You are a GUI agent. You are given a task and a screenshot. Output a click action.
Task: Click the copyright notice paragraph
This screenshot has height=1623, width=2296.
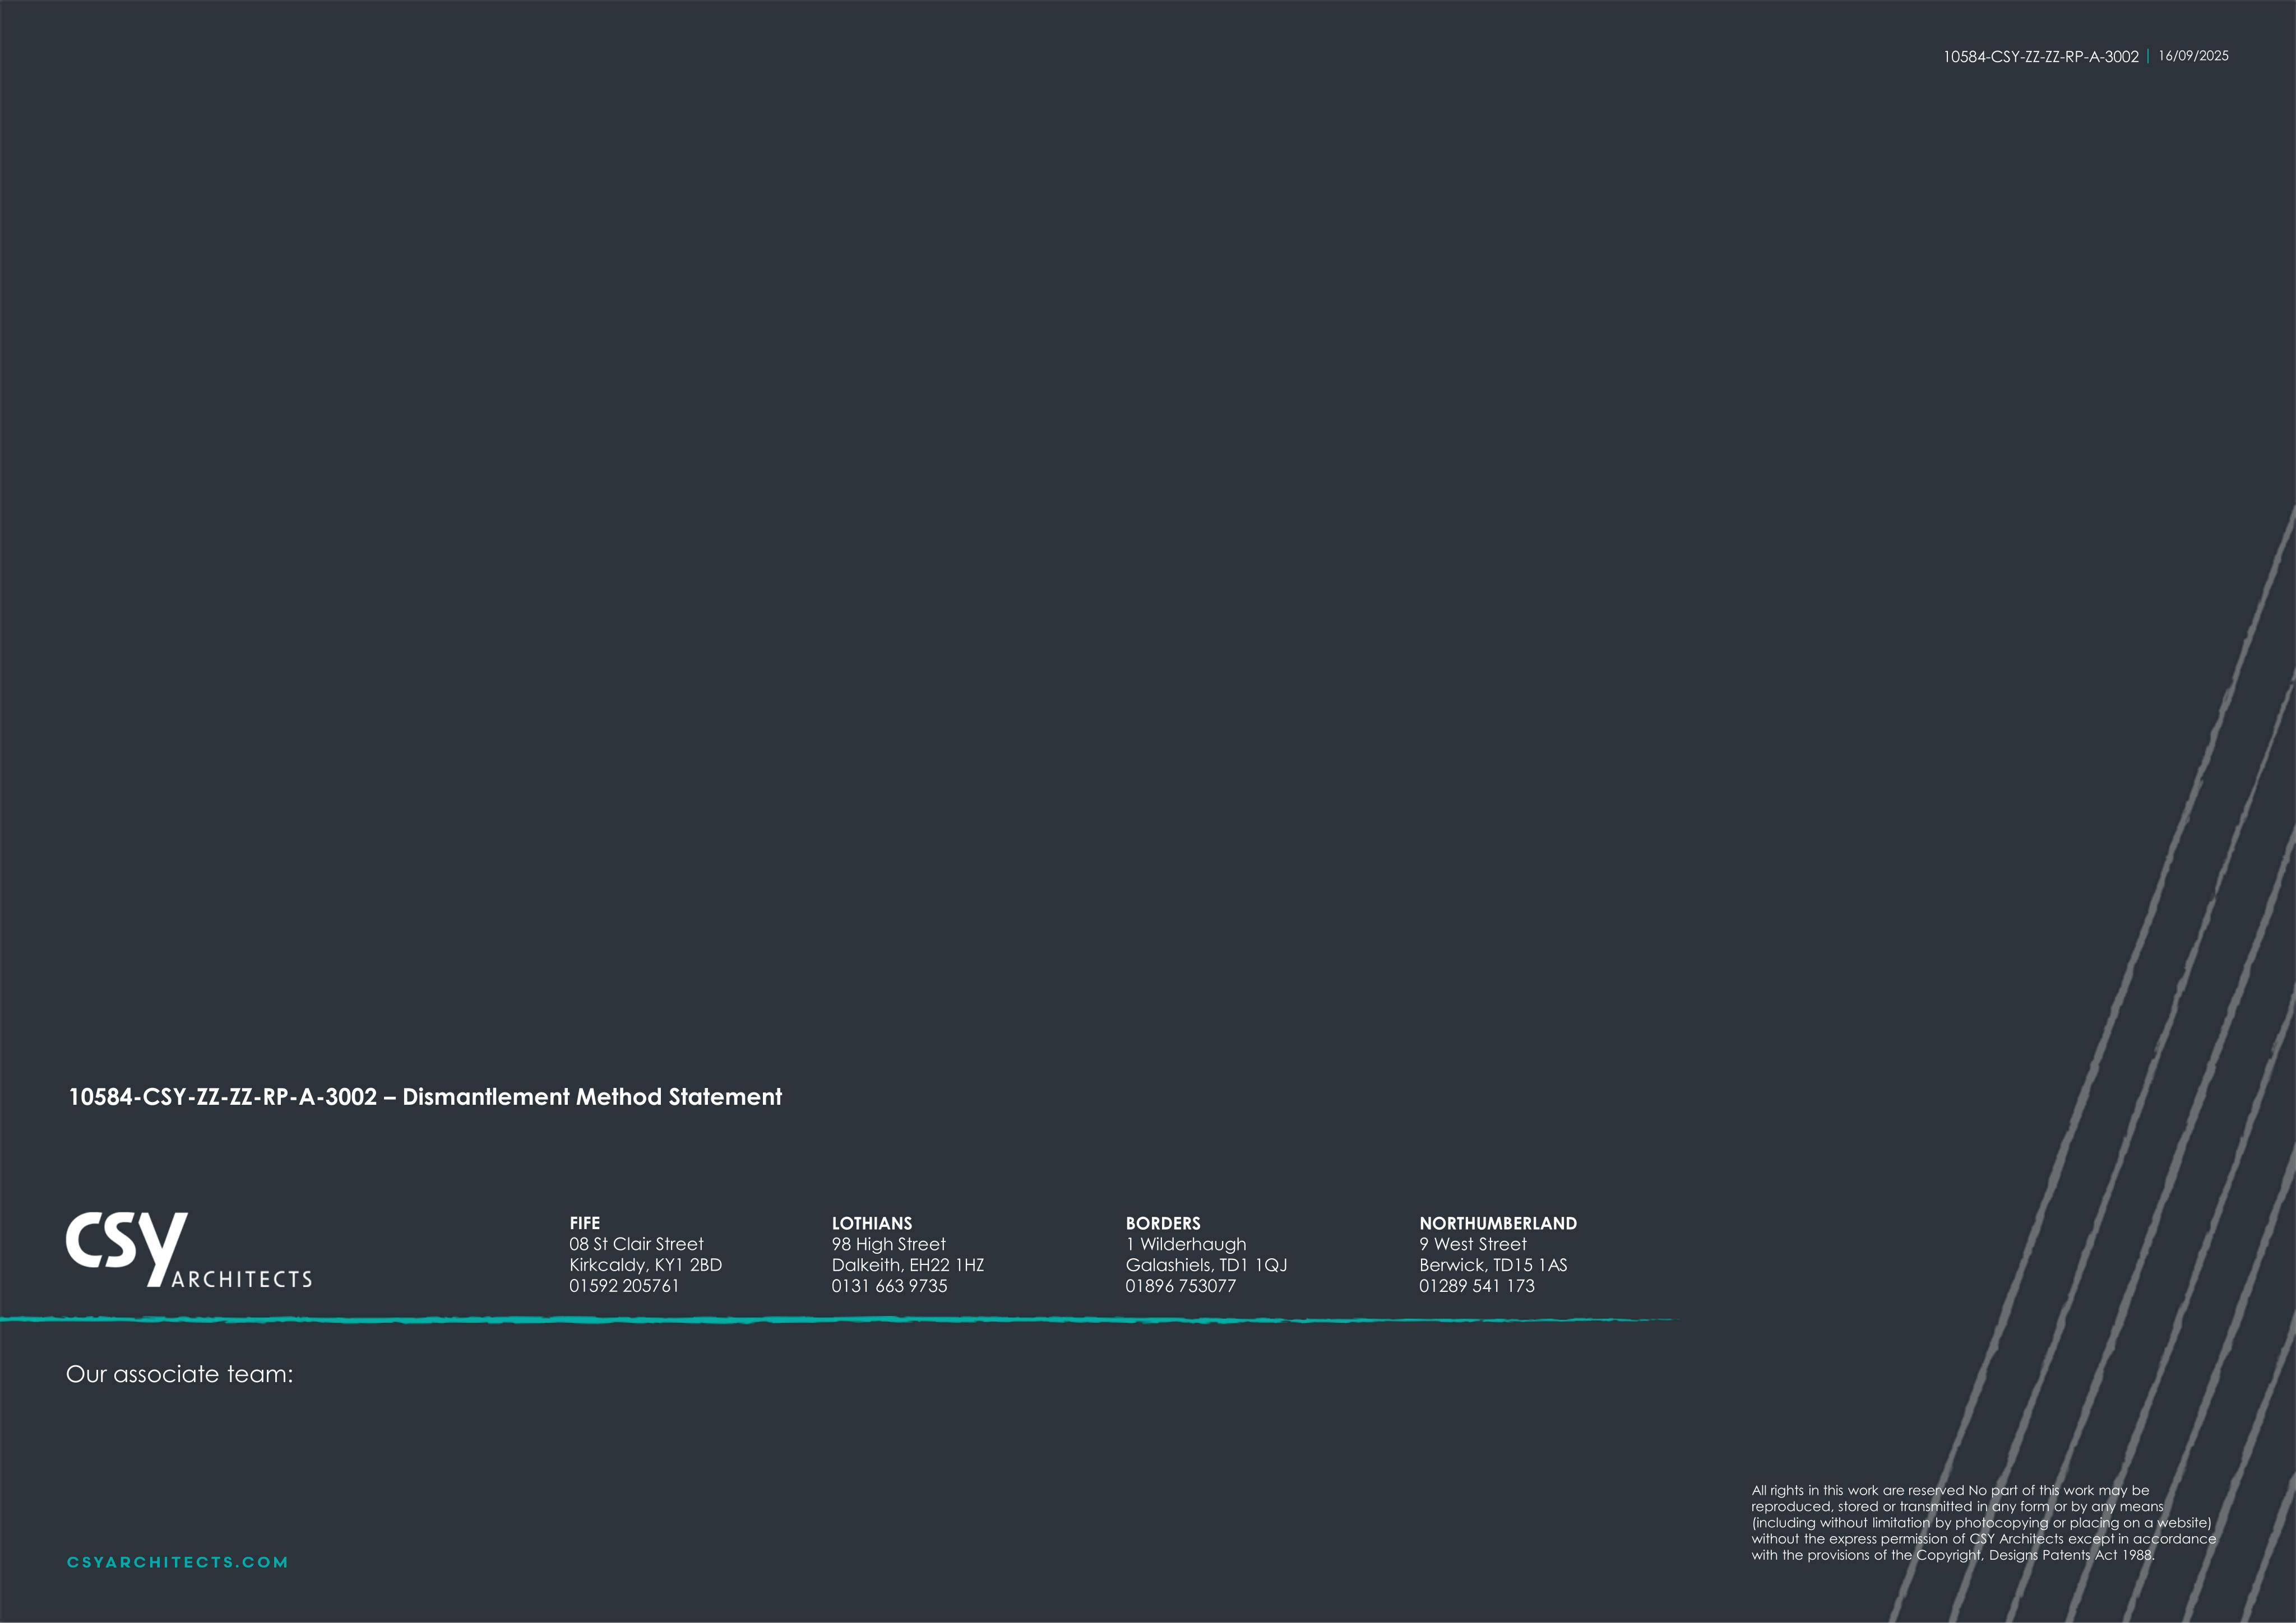(1983, 1523)
